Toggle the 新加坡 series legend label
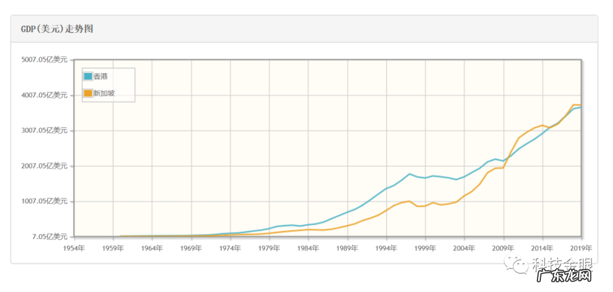The image size is (613, 292). [x=104, y=93]
